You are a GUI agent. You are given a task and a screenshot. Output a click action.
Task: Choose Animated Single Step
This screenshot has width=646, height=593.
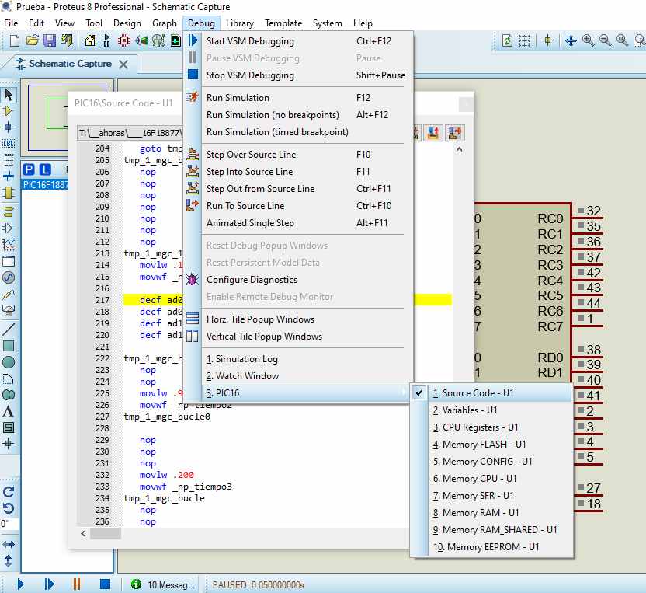(x=299, y=223)
